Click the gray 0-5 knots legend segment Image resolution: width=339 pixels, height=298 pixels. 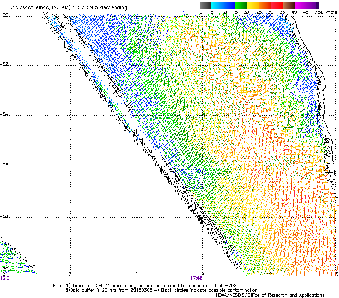point(205,6)
